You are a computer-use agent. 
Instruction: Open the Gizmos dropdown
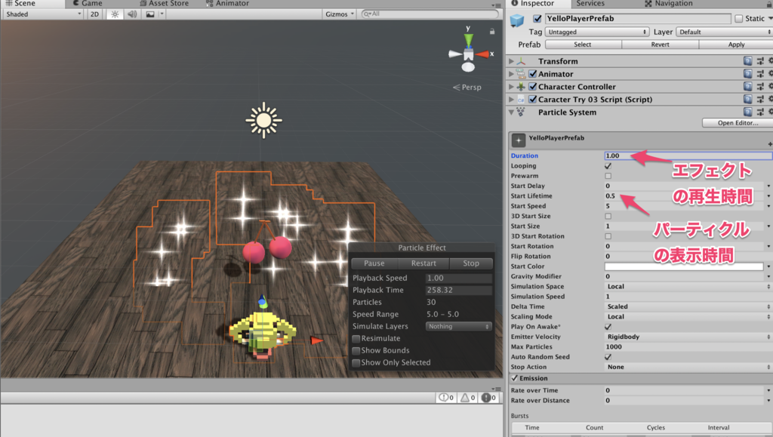[x=339, y=14]
